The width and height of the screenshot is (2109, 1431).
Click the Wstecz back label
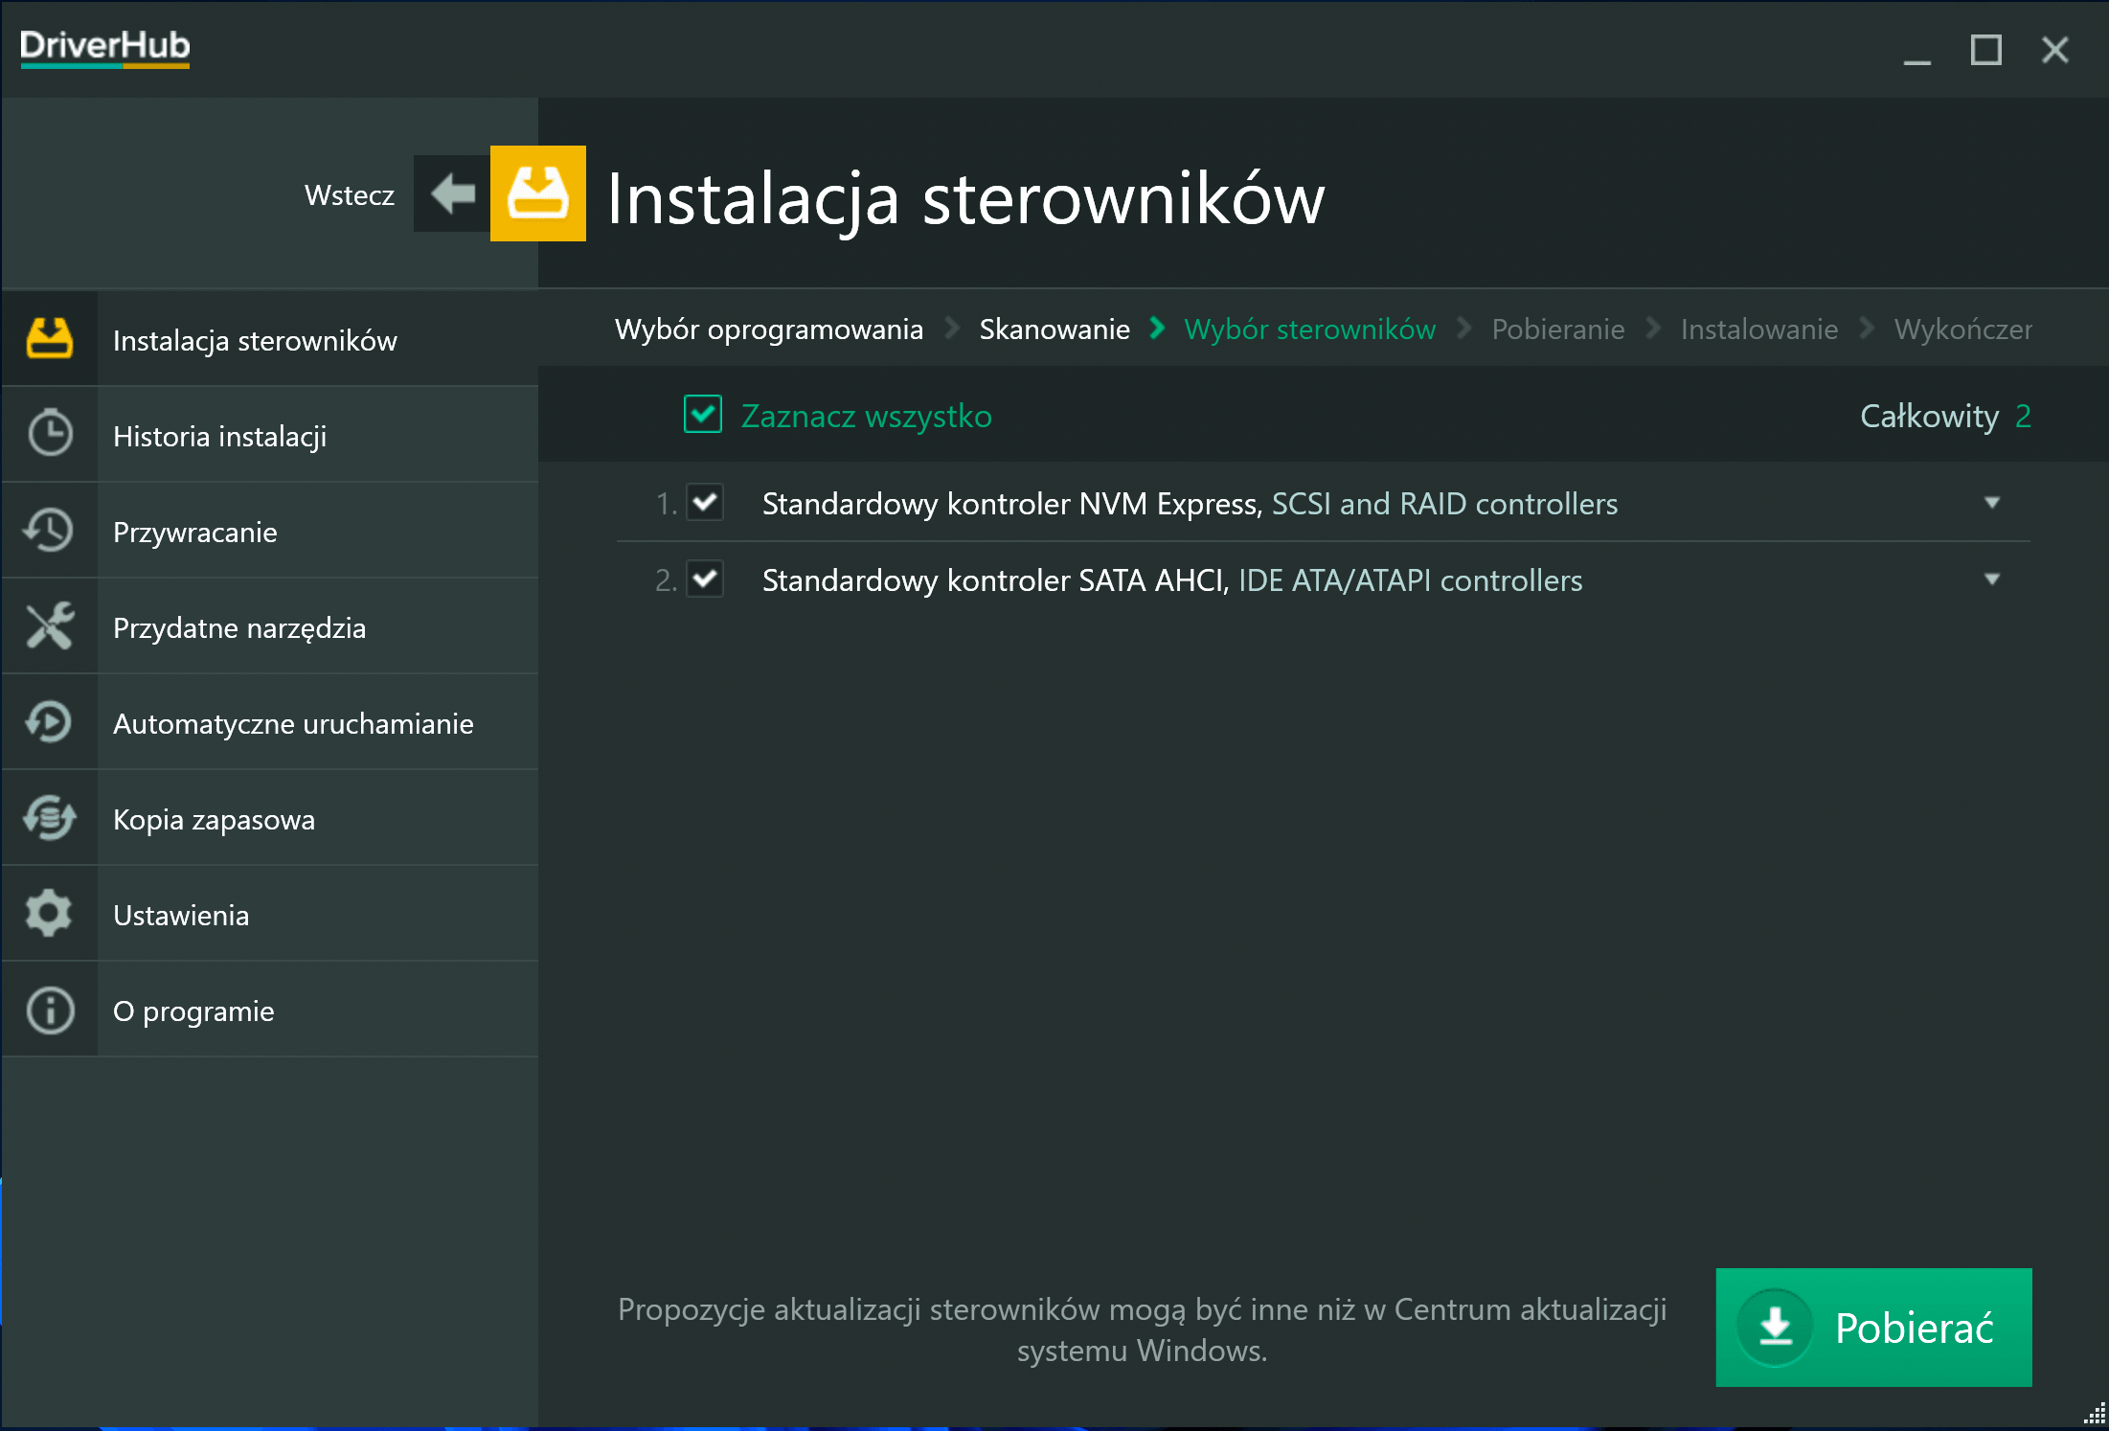[x=350, y=194]
